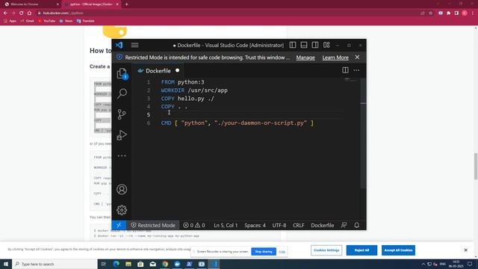
Task: Click the Reject All cookies button
Action: (x=361, y=250)
